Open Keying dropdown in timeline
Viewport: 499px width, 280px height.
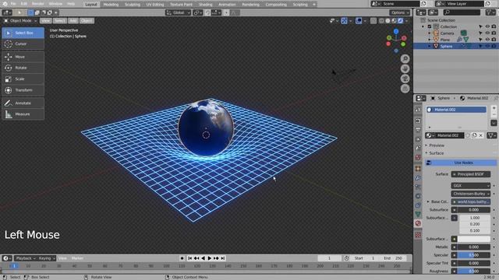click(x=47, y=258)
